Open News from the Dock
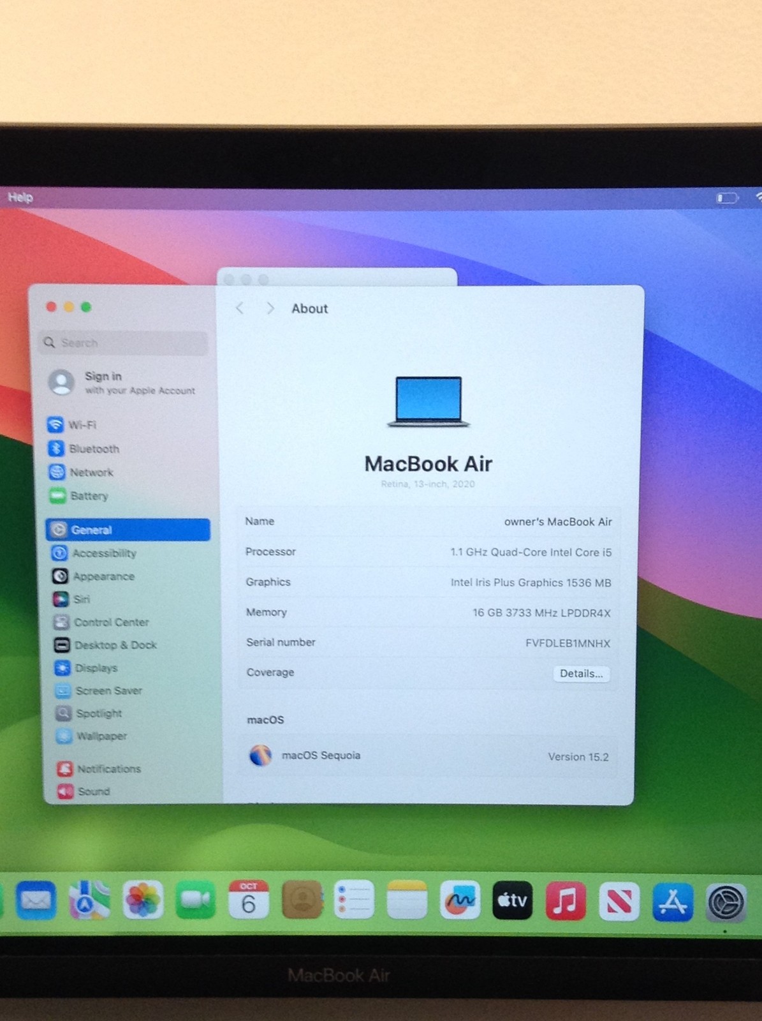Image resolution: width=762 pixels, height=1021 pixels. click(x=619, y=900)
